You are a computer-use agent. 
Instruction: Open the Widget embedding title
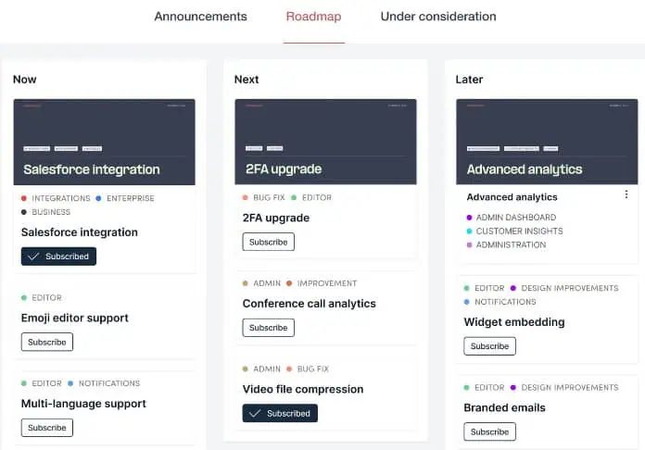514,322
